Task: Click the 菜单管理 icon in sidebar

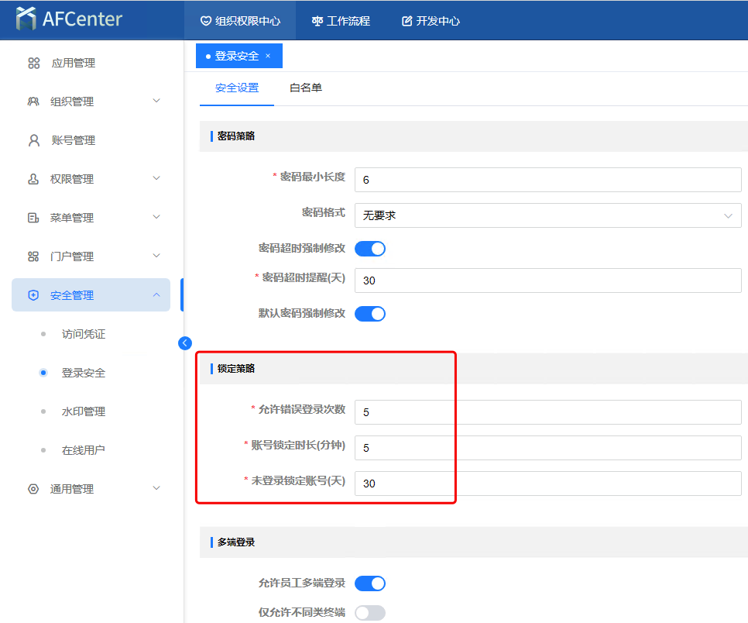Action: (33, 218)
